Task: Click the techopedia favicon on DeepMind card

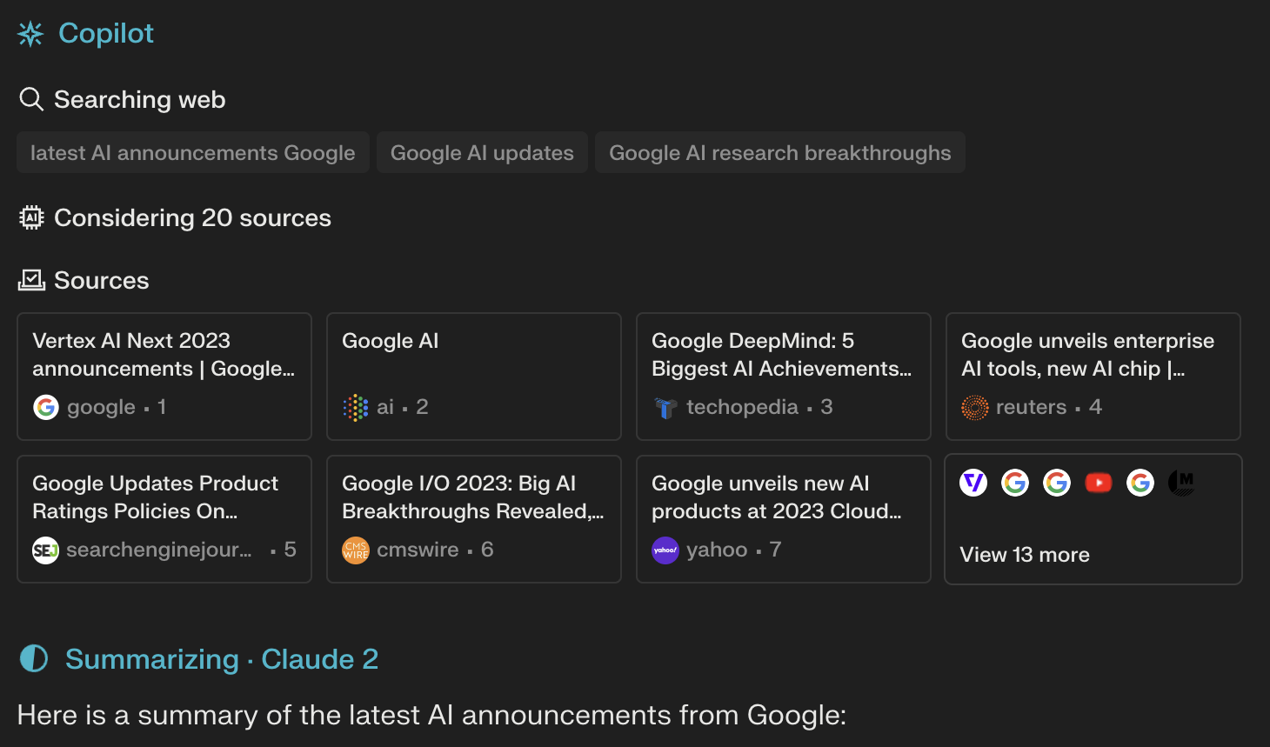Action: 665,407
